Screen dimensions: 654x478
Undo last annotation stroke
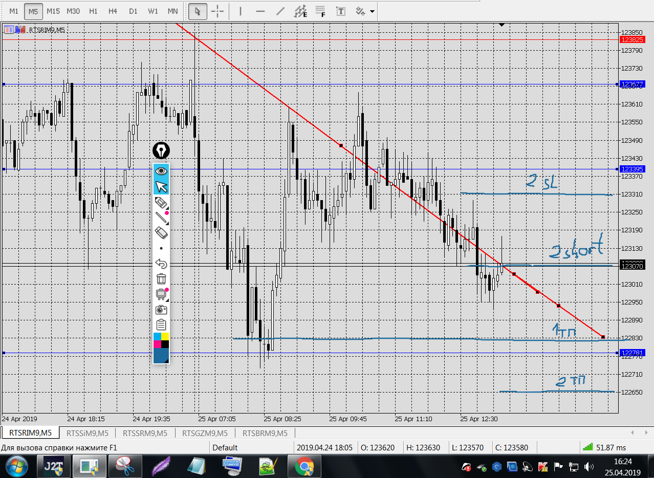(161, 264)
